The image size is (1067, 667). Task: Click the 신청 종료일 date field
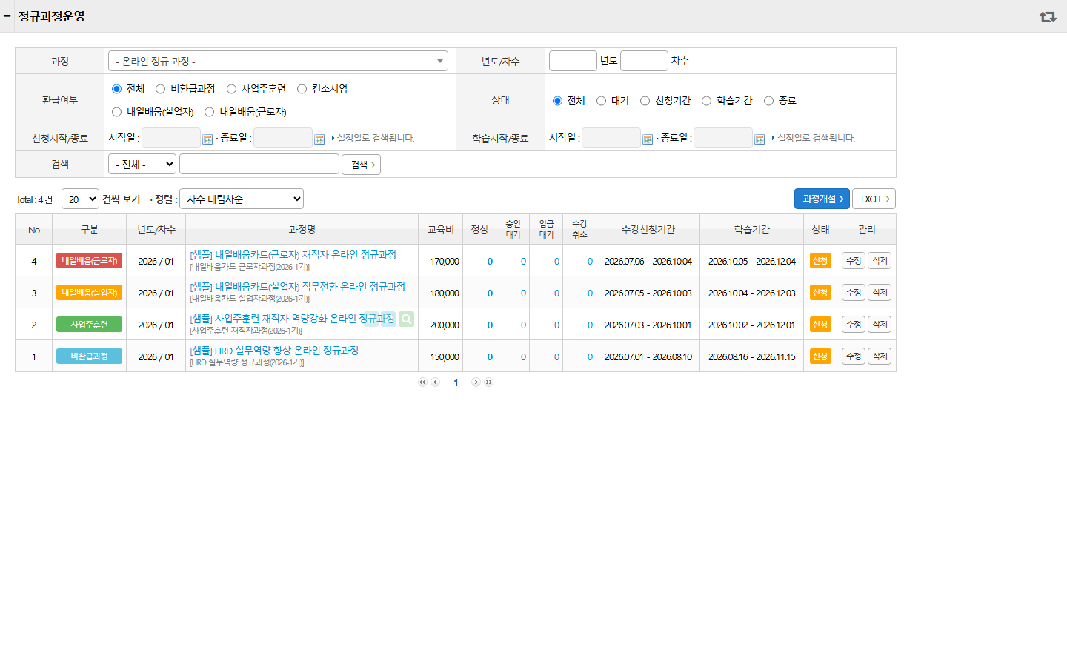283,138
